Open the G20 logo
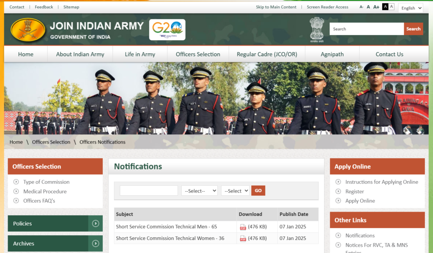Screen dimensions: 433x253 pyautogui.click(x=167, y=30)
